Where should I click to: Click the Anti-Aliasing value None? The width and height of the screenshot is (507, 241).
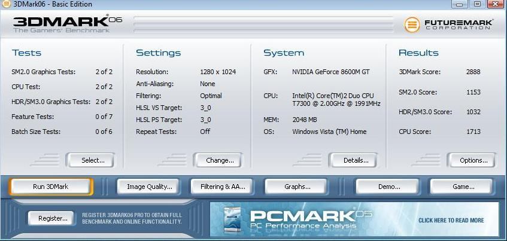pyautogui.click(x=207, y=84)
